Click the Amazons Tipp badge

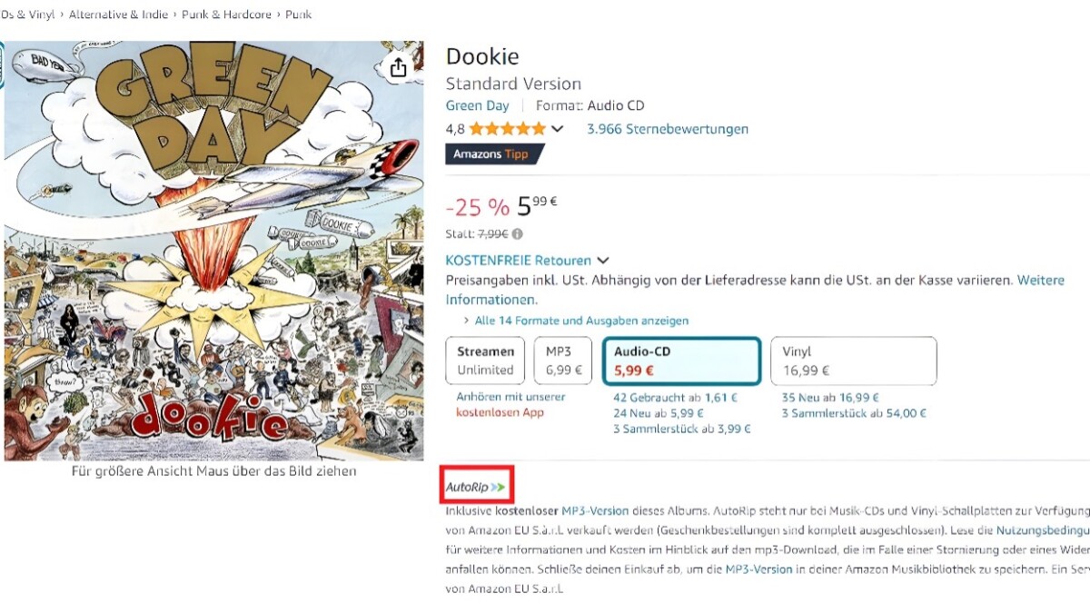coord(493,154)
